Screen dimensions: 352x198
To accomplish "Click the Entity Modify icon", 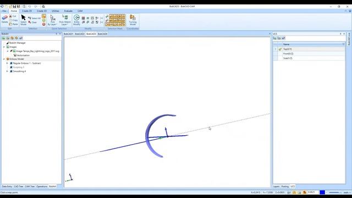I will [76, 18].
